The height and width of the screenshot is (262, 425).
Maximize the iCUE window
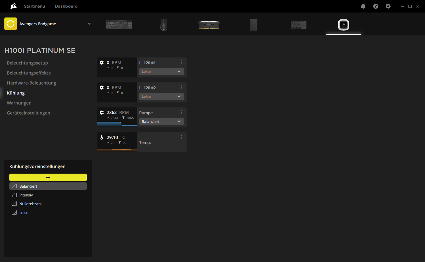410,6
